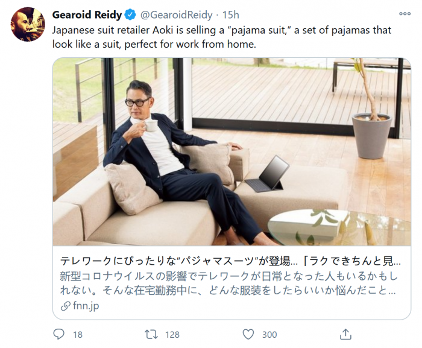This screenshot has width=422, height=348.
Task: Like the tweet with the heart icon
Action: point(248,334)
